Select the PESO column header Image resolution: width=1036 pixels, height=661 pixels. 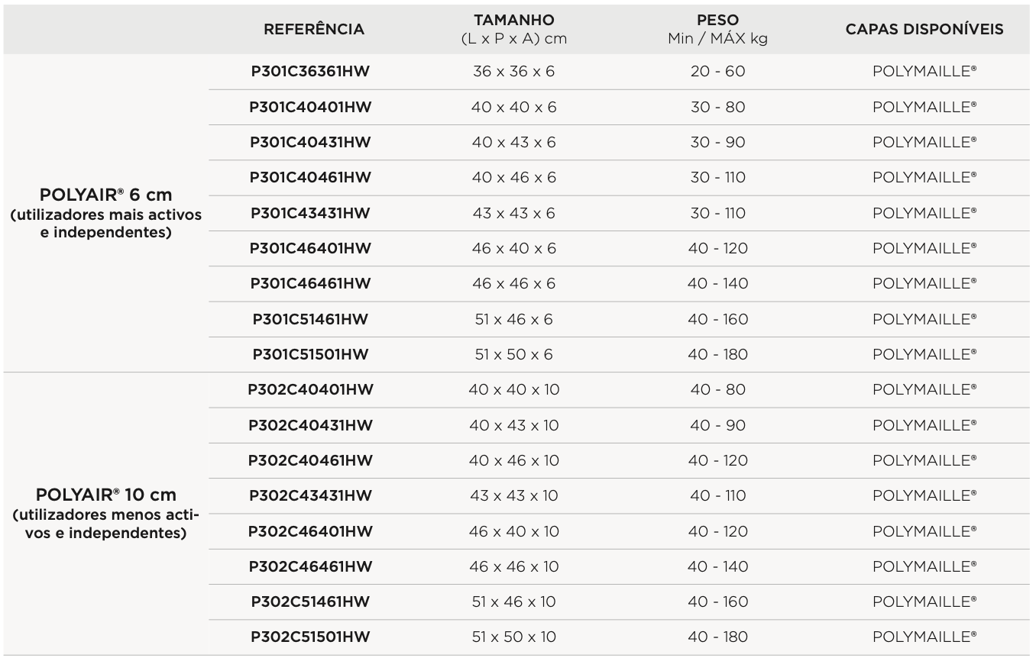pyautogui.click(x=717, y=21)
